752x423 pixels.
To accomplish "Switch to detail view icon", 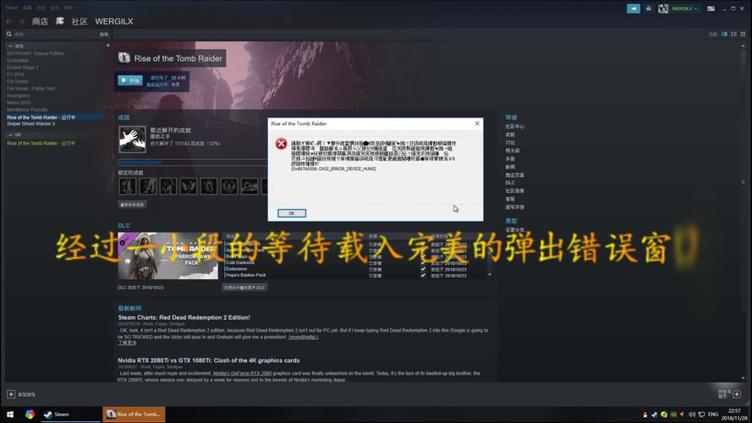I will (x=724, y=34).
